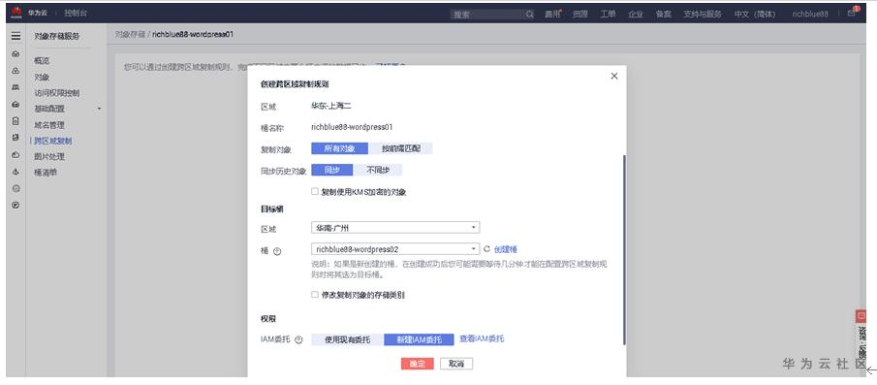
Task: Select 跨区域复制 in the sidebar
Action: (53, 141)
